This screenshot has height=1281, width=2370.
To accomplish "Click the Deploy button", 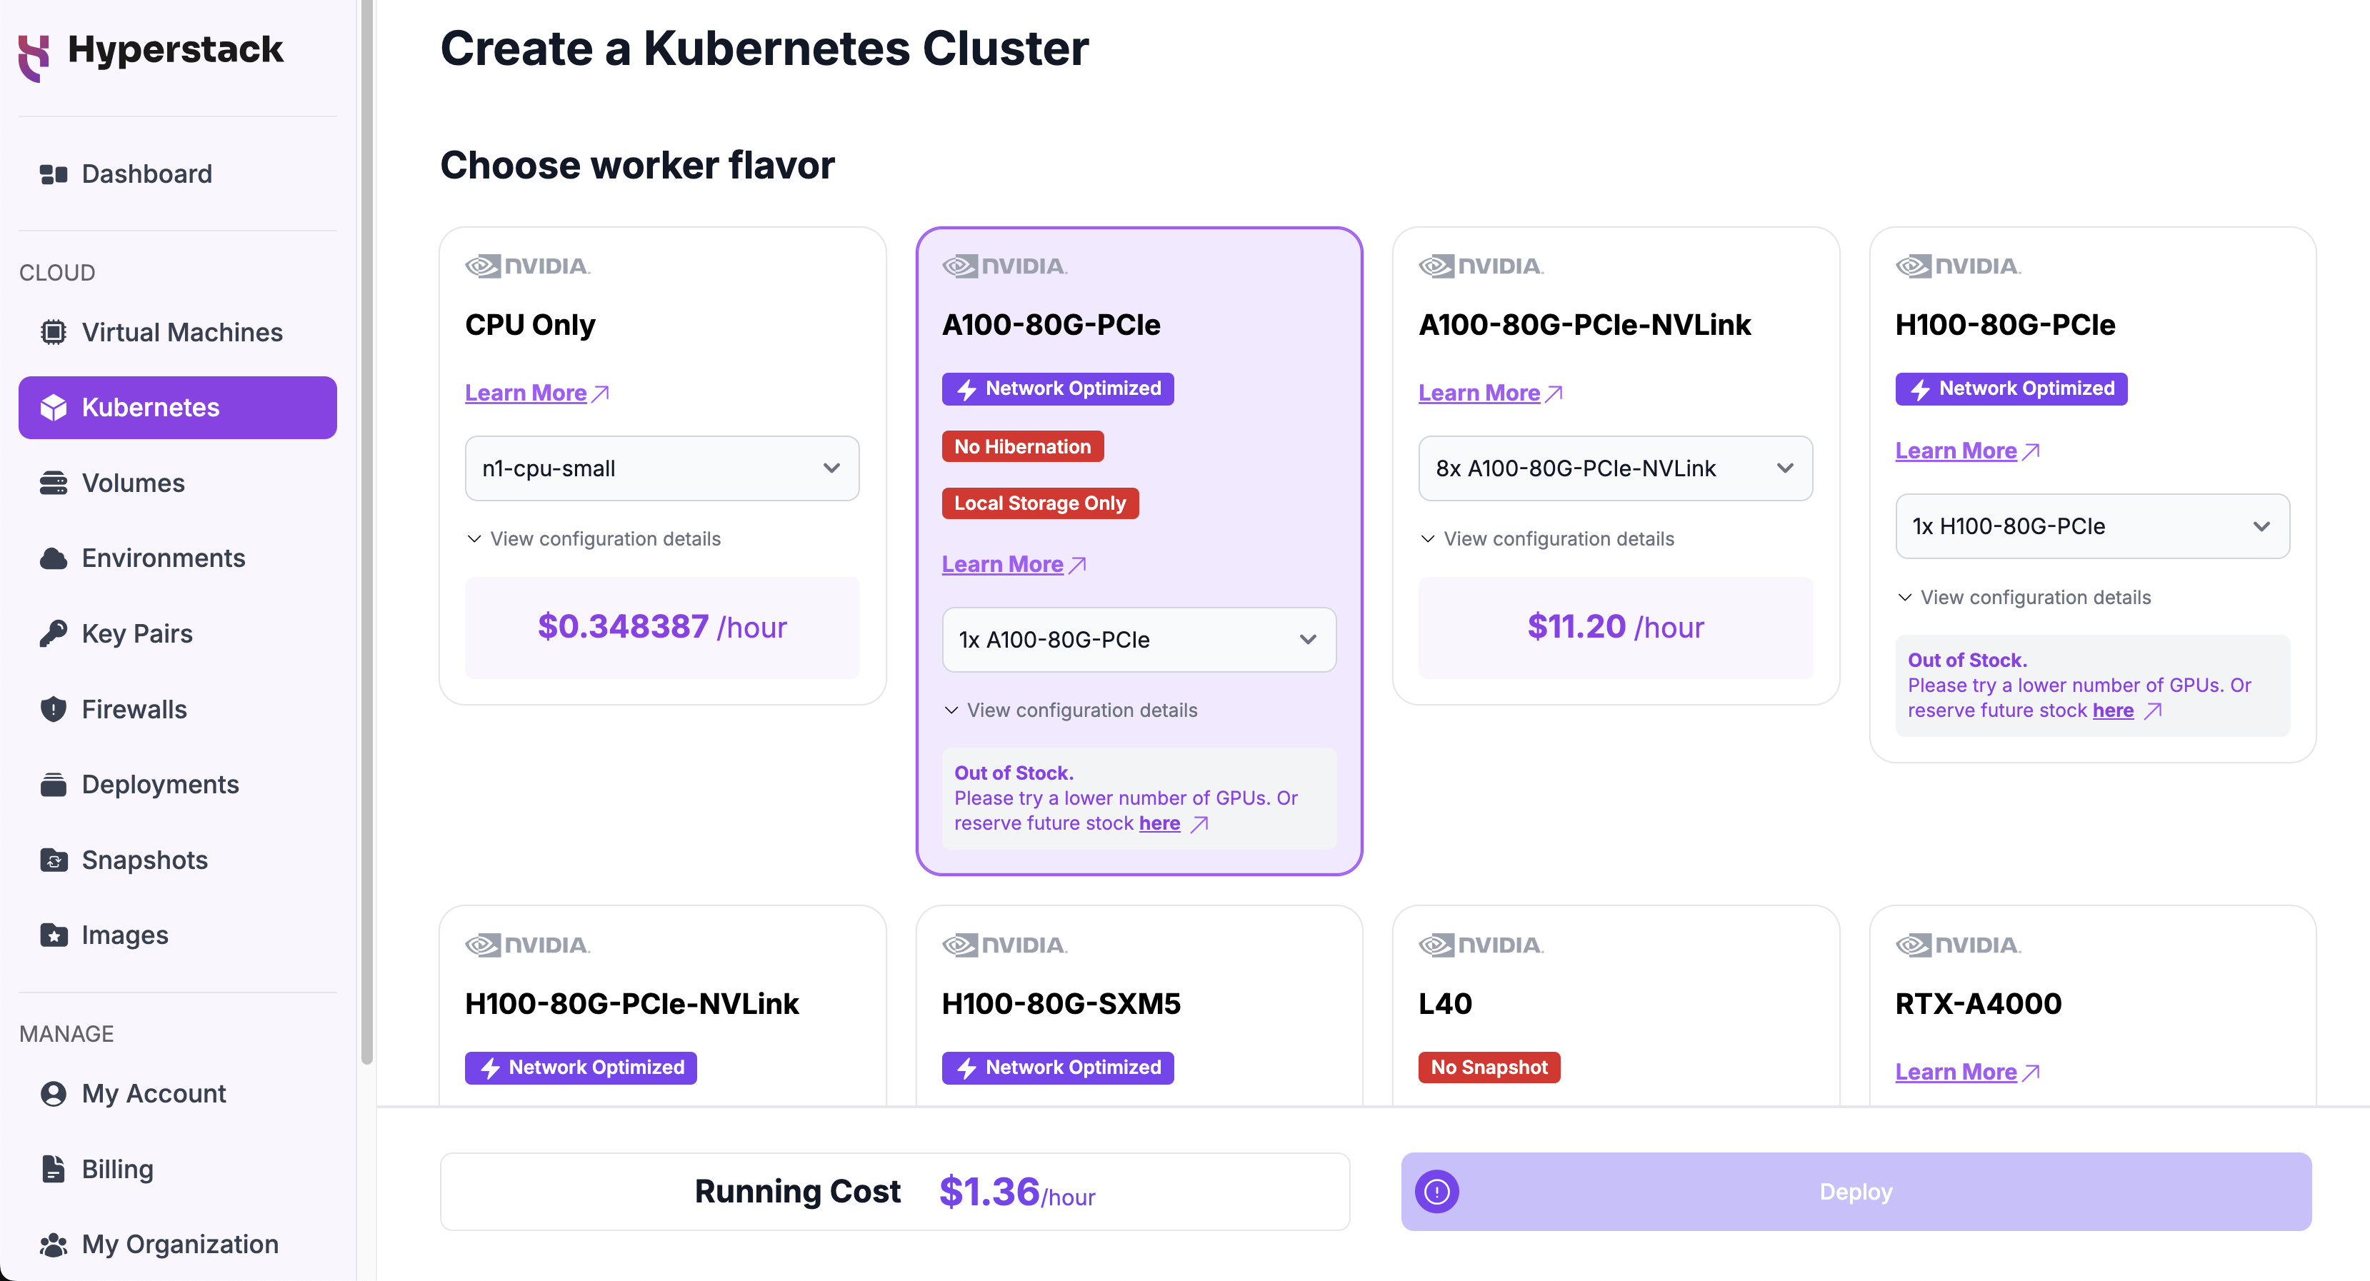I will pyautogui.click(x=1855, y=1191).
